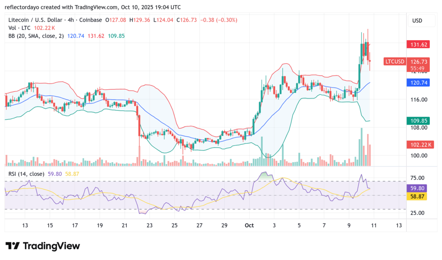Image resolution: width=442 pixels, height=260 pixels.
Task: Click the 23 date label on time axis
Action: 149,226
